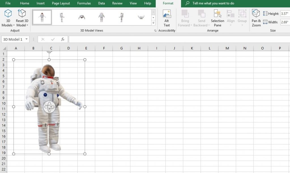Select the front-facing astronaut view thumbnail
The height and width of the screenshot is (173, 290).
pos(42,17)
